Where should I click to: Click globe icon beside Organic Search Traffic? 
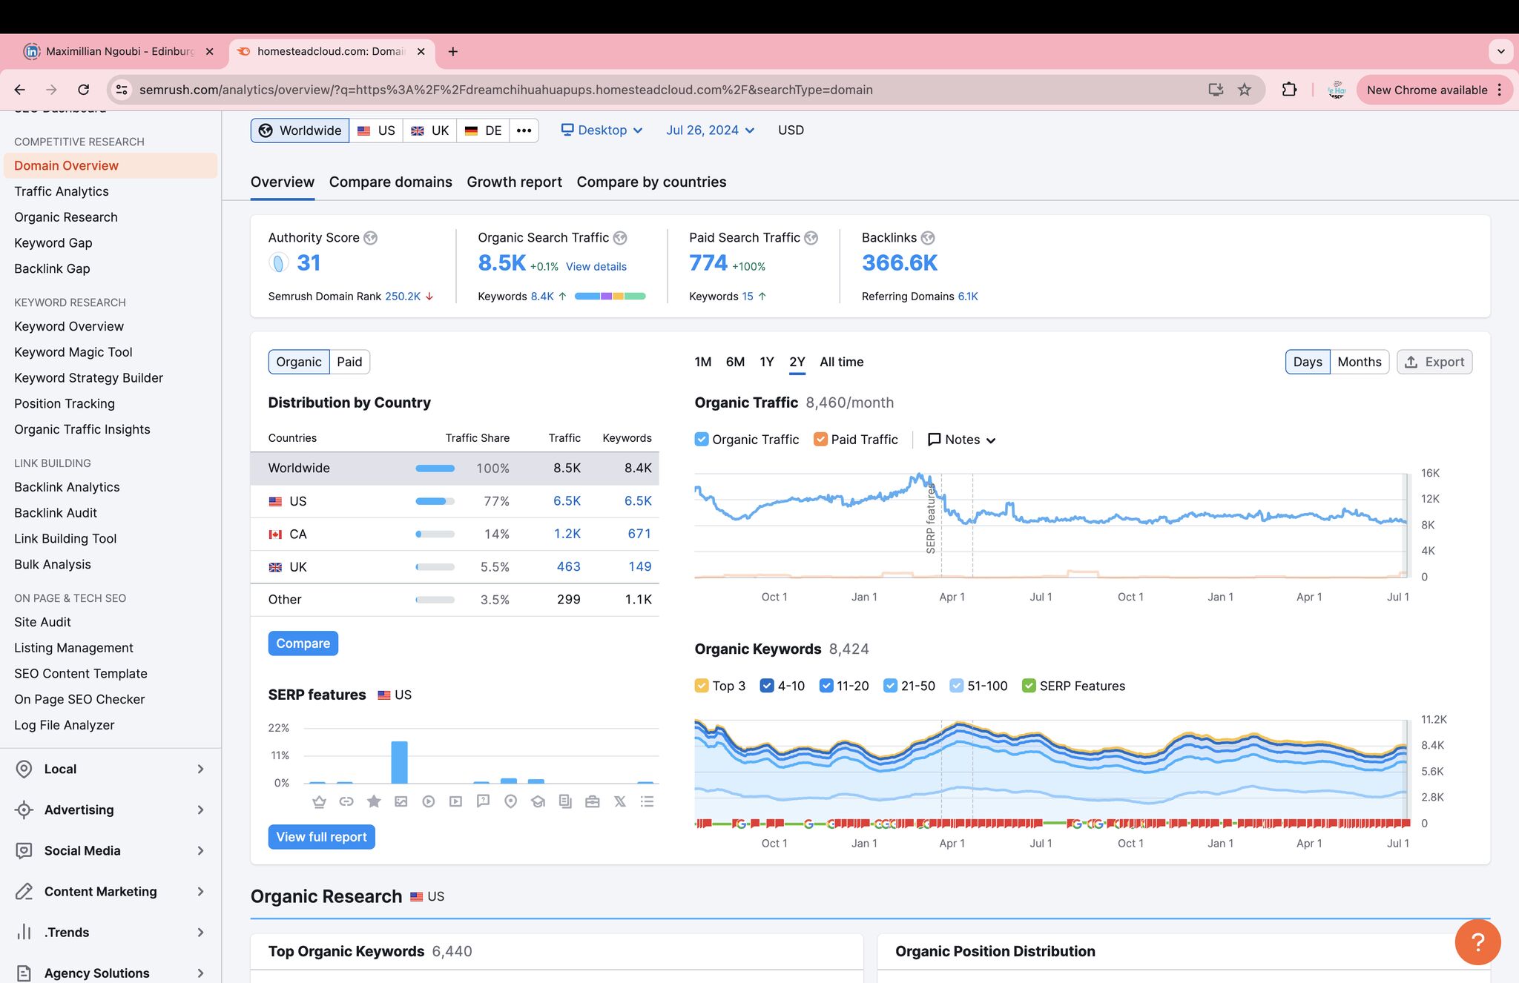pos(620,238)
